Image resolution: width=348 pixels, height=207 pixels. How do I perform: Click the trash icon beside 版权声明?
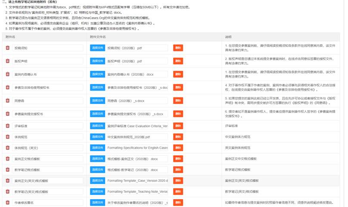point(7,61)
